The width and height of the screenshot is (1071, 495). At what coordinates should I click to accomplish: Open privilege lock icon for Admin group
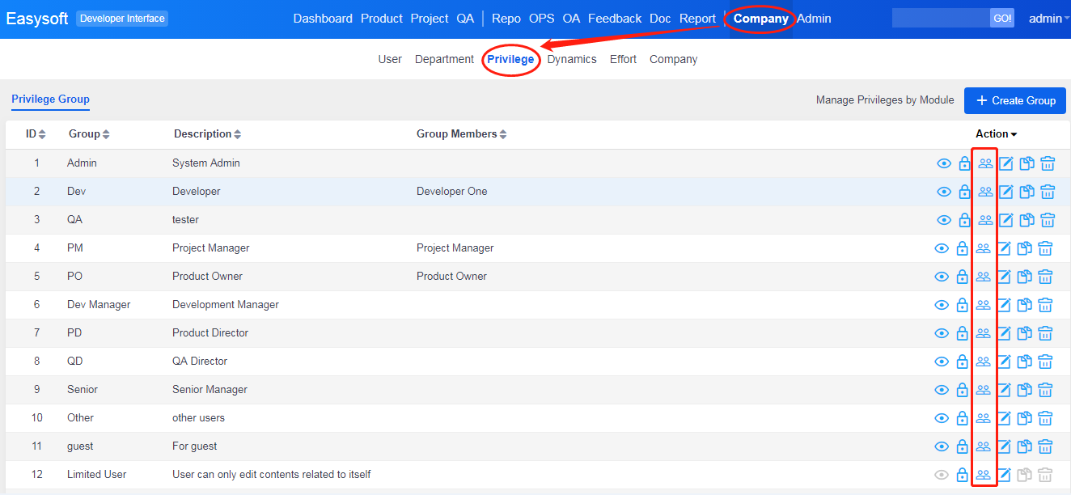click(x=964, y=163)
